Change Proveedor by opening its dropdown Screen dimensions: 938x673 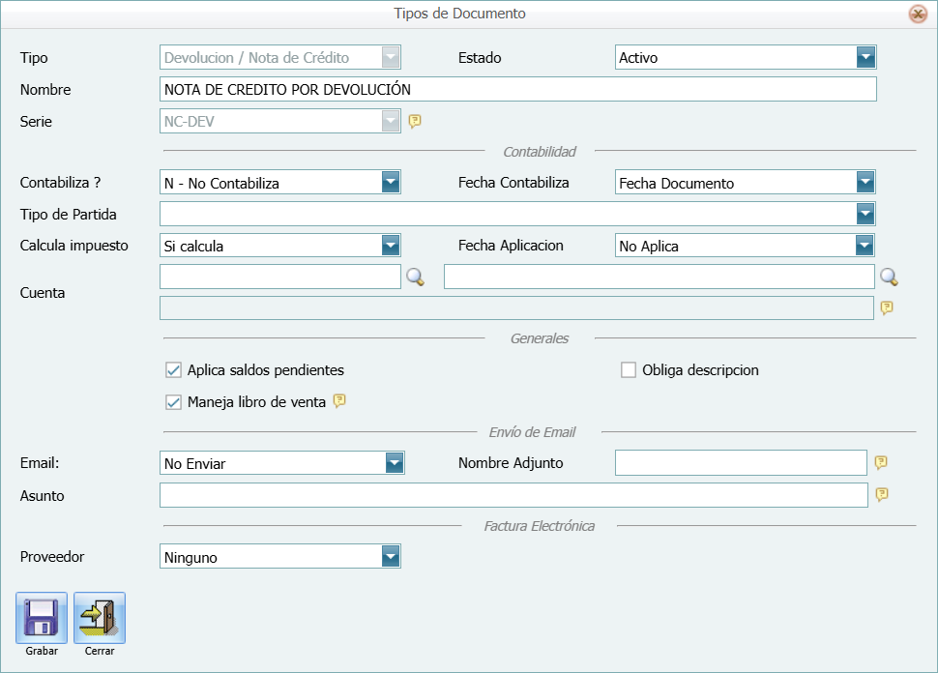click(x=391, y=557)
